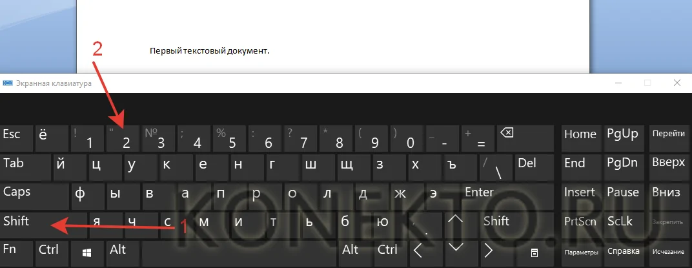Image resolution: width=692 pixels, height=268 pixels.
Task: Toggle the left Shift key
Action: coord(44,225)
